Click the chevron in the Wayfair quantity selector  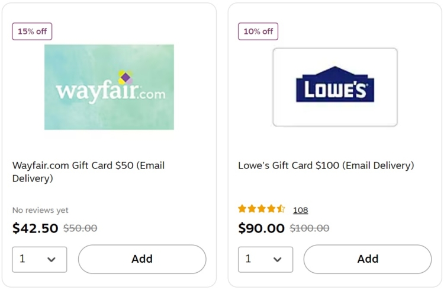52,259
